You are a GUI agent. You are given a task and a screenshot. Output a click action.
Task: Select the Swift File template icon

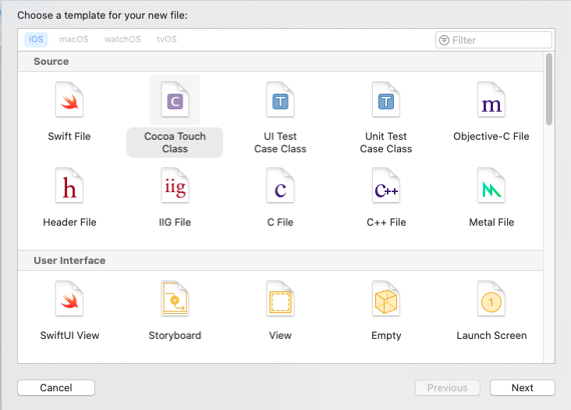pyautogui.click(x=69, y=99)
